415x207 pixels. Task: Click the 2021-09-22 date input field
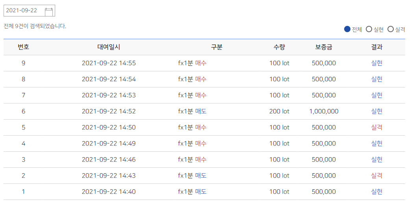[29, 11]
